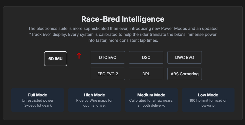Screen dimensions: 245x125
Task: Select the DPL system button
Action: (x=146, y=74)
